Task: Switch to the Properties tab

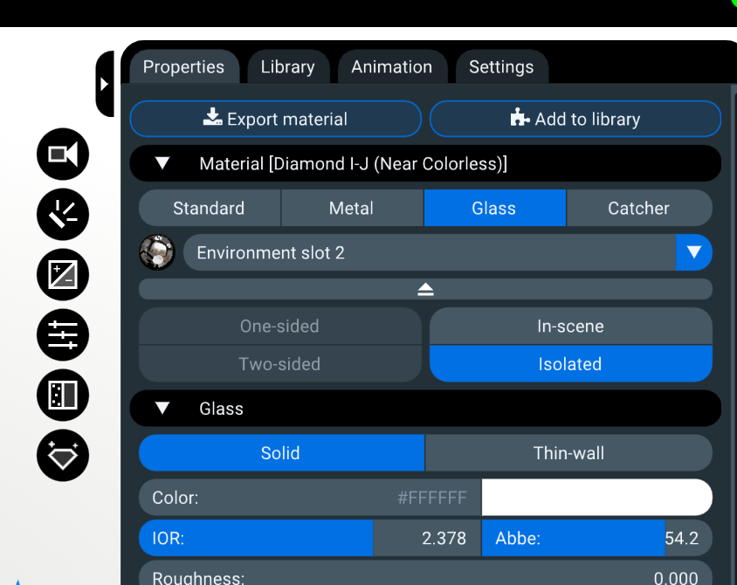Action: [x=183, y=66]
